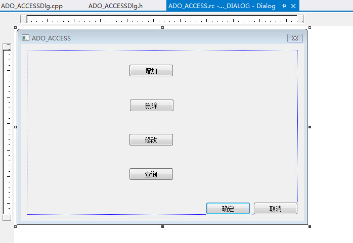Image resolution: width=353 pixels, height=243 pixels.
Task: Click the 取消 button
Action: tap(276, 208)
